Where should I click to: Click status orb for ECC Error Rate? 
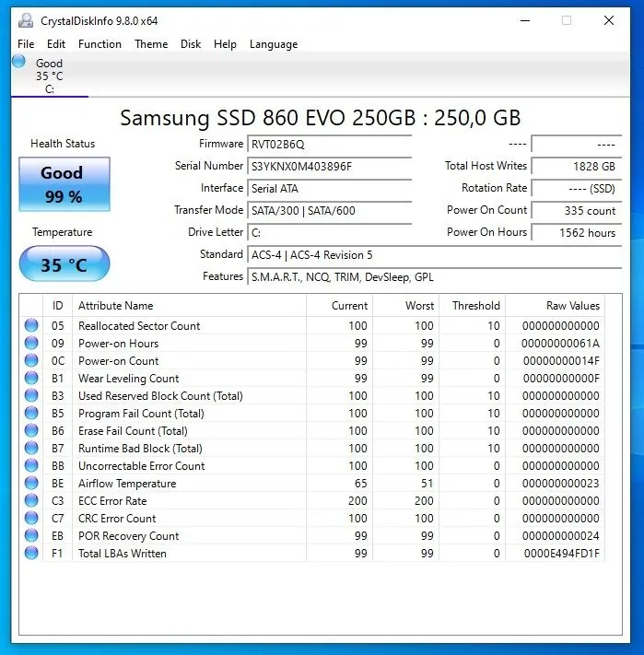click(x=31, y=500)
